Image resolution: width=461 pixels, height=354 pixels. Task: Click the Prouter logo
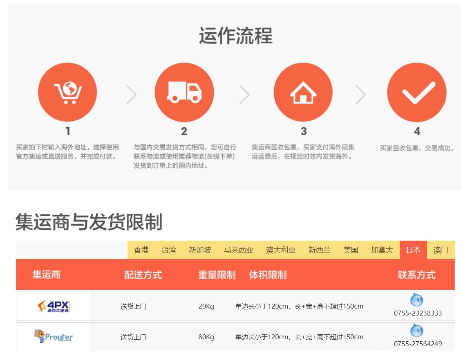pos(54,336)
